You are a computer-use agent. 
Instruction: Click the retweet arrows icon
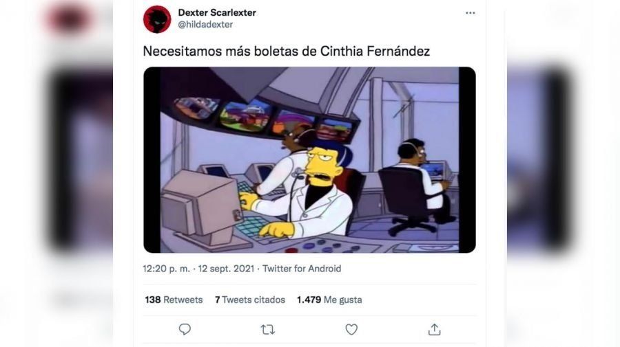[x=268, y=329]
